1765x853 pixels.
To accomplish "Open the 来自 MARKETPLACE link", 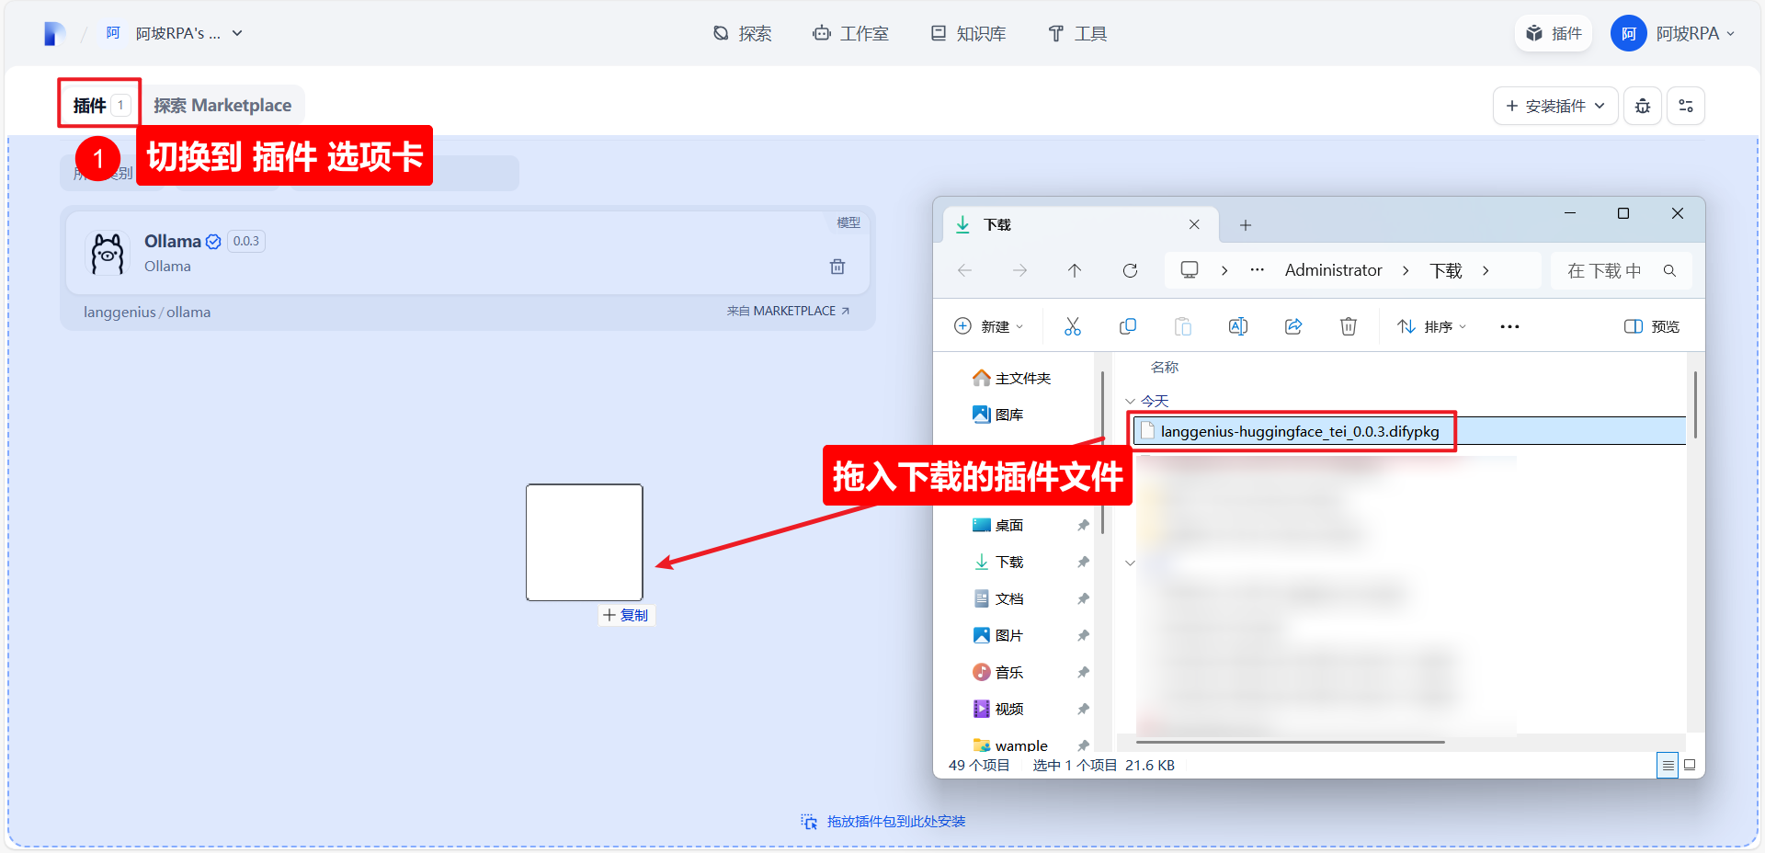I will point(788,312).
